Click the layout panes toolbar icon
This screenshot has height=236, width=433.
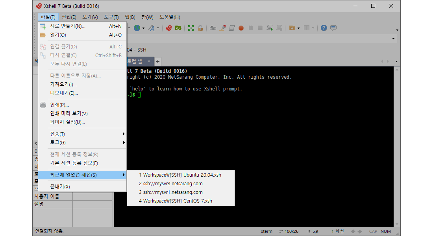click(307, 28)
